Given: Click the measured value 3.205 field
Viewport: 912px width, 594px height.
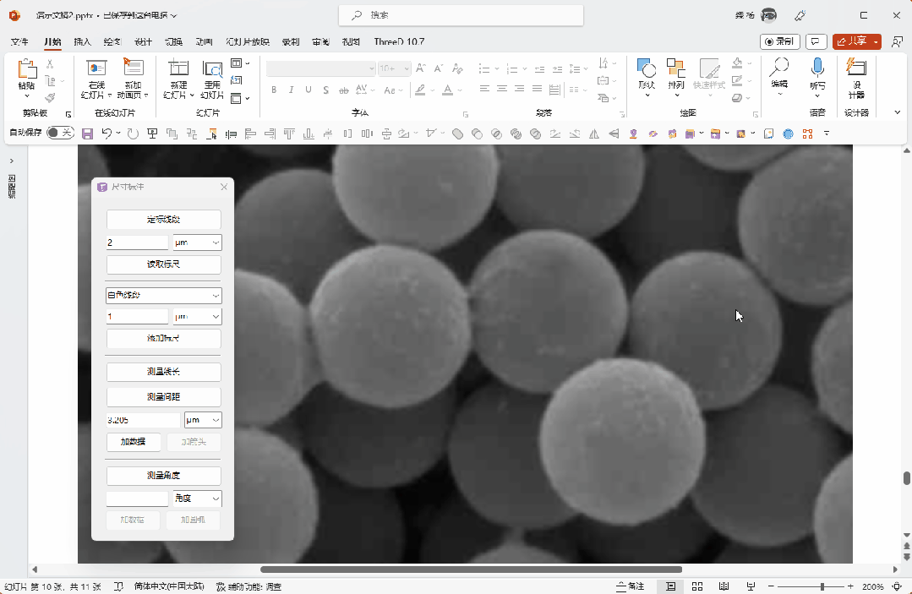Looking at the screenshot, I should (143, 420).
